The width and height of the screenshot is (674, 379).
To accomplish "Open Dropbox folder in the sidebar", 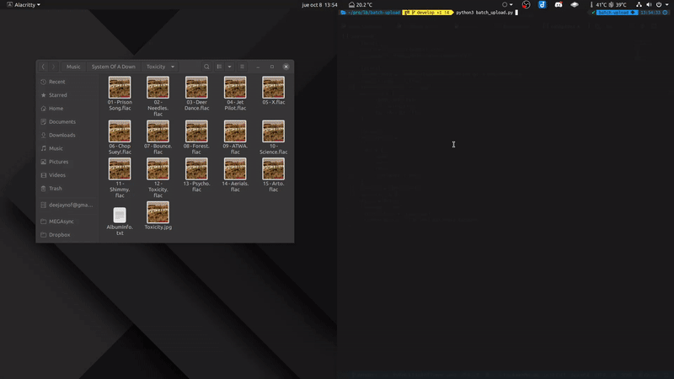I will tap(67, 235).
